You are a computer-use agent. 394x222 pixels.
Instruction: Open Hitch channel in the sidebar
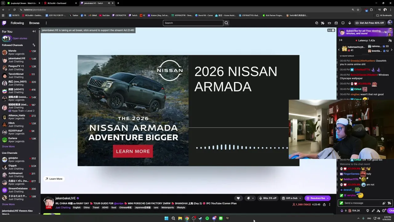pyautogui.click(x=19, y=125)
